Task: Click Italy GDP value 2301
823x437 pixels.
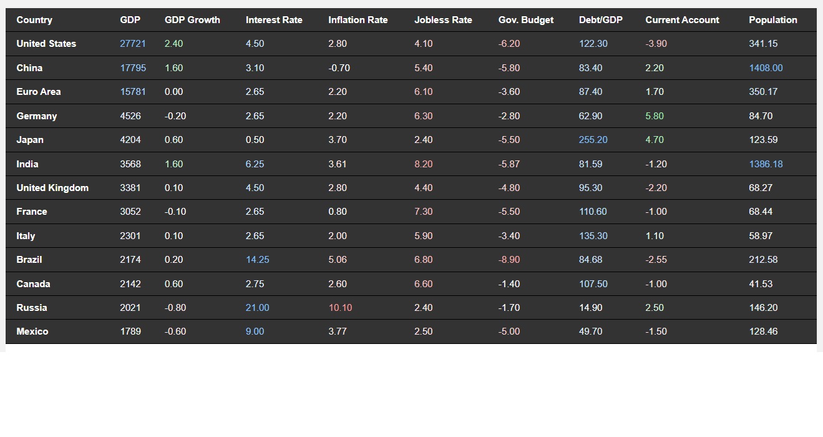Action: click(130, 236)
